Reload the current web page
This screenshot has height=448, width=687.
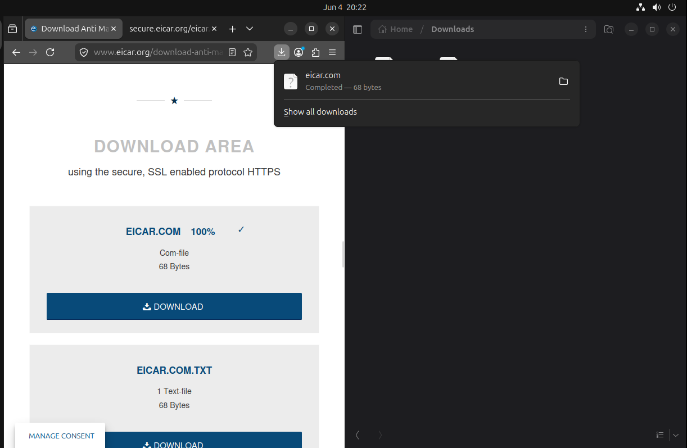click(x=50, y=52)
